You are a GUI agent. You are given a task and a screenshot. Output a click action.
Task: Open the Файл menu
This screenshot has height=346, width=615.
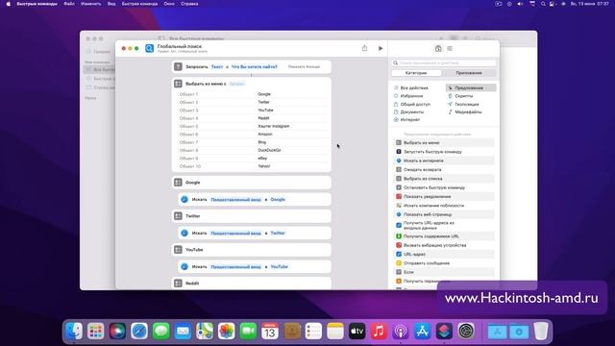coord(69,4)
